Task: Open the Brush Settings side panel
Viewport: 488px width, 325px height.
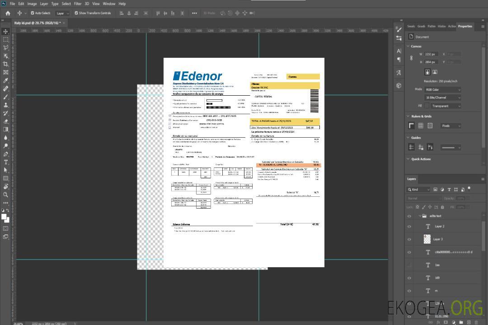Action: pyautogui.click(x=399, y=29)
